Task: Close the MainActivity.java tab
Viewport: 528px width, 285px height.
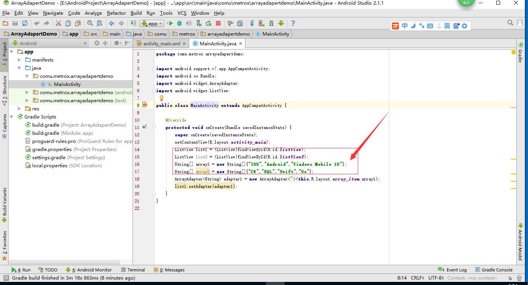Action: click(241, 44)
